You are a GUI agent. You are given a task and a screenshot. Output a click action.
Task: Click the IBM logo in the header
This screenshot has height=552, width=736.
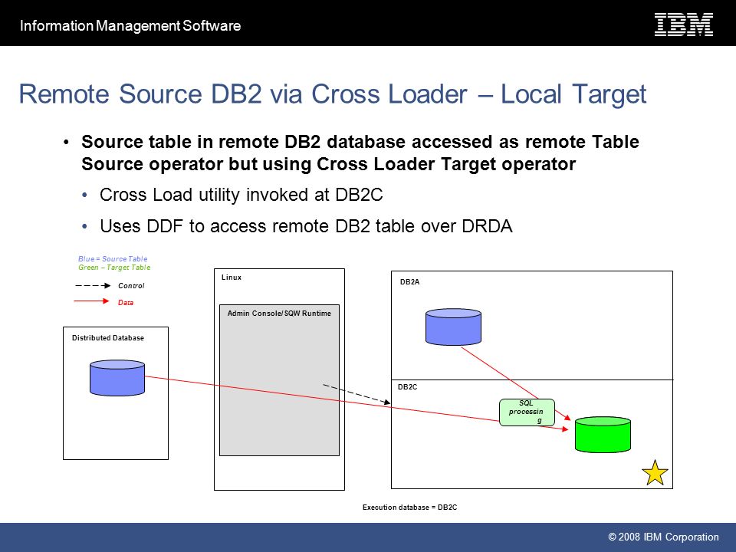pos(684,25)
